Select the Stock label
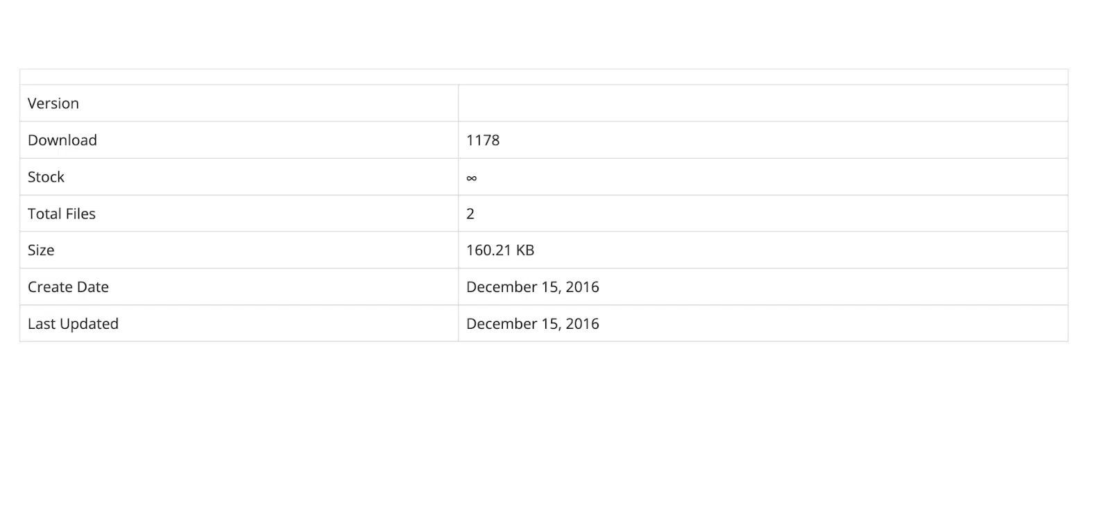Image resolution: width=1110 pixels, height=505 pixels. click(46, 177)
